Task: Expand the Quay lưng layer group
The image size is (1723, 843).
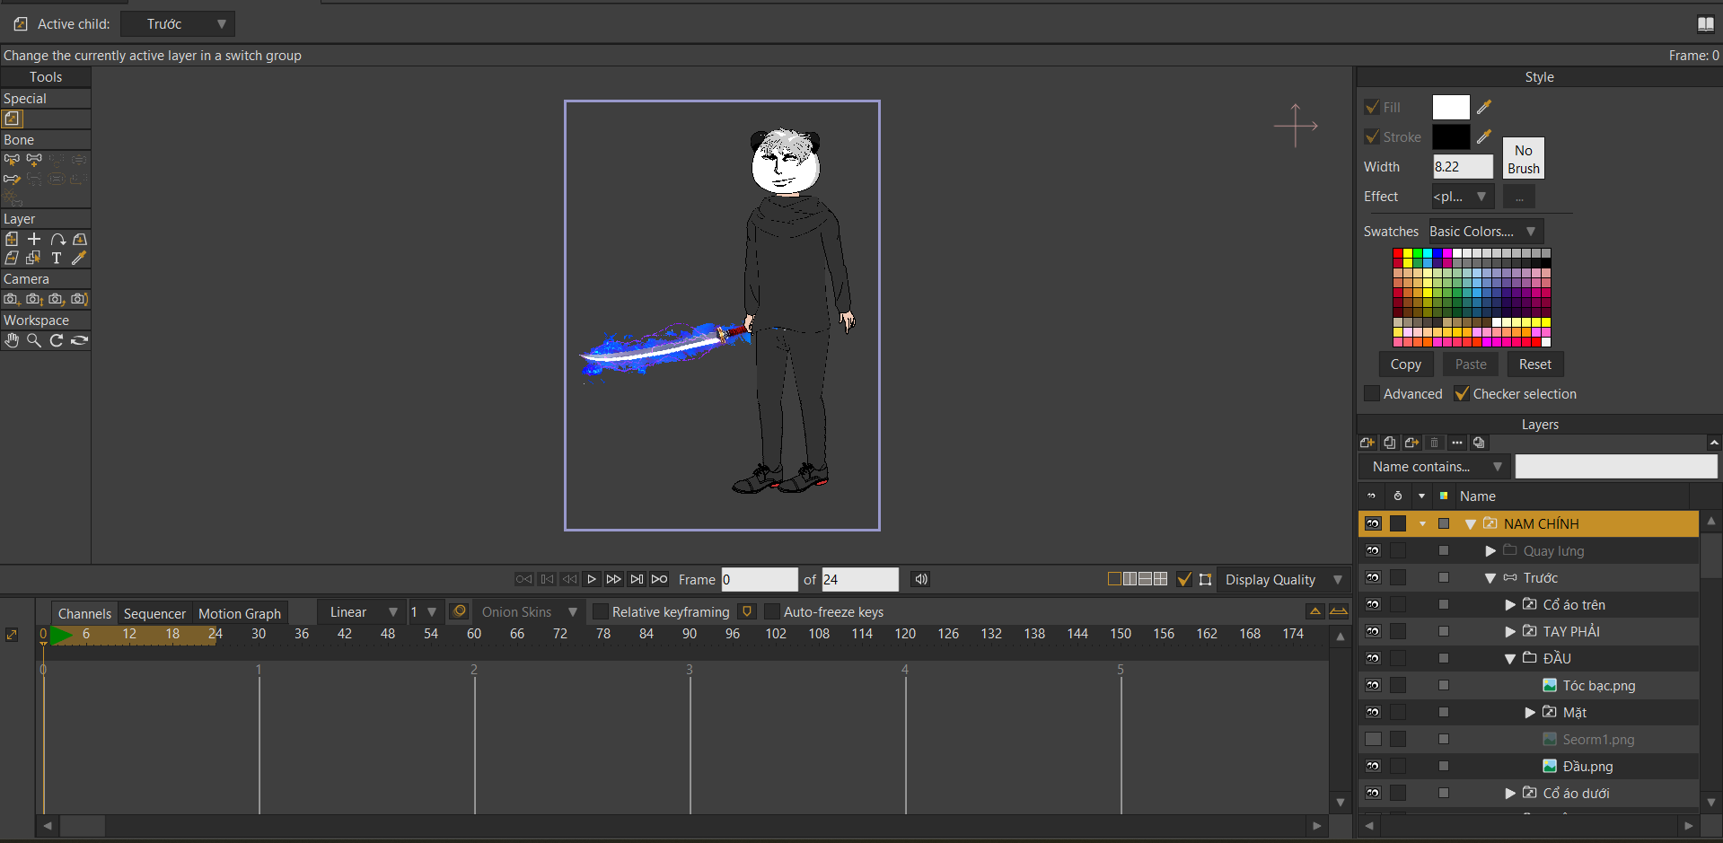Action: tap(1490, 551)
